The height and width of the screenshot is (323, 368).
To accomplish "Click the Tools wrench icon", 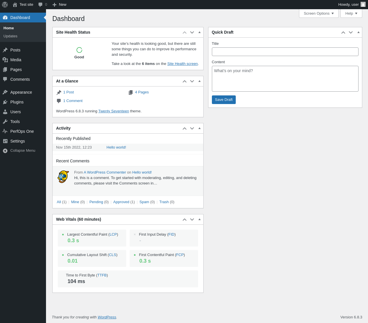I will [5, 122].
